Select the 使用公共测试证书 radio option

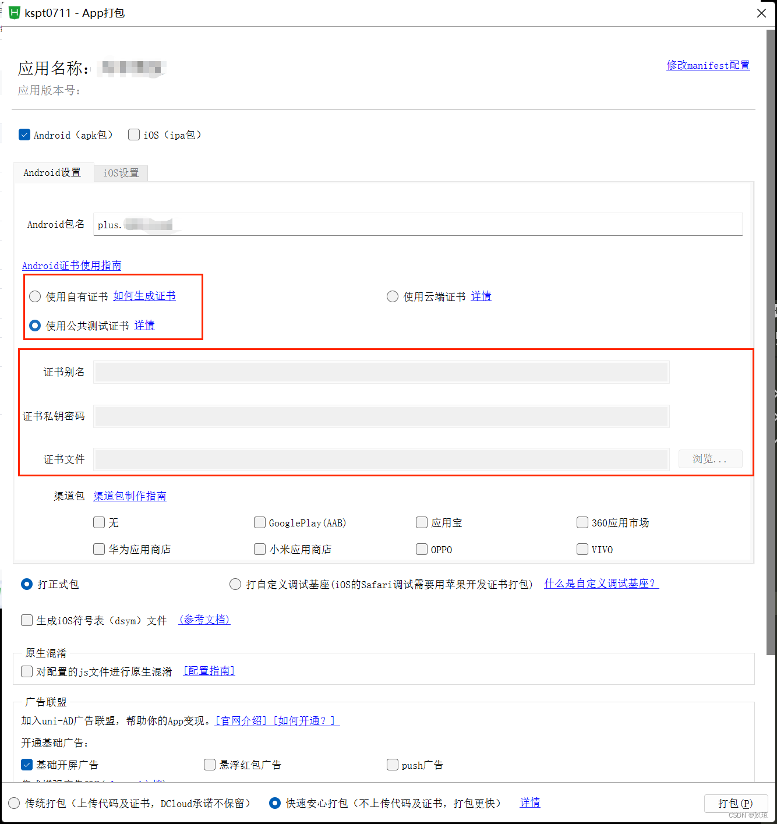[35, 326]
